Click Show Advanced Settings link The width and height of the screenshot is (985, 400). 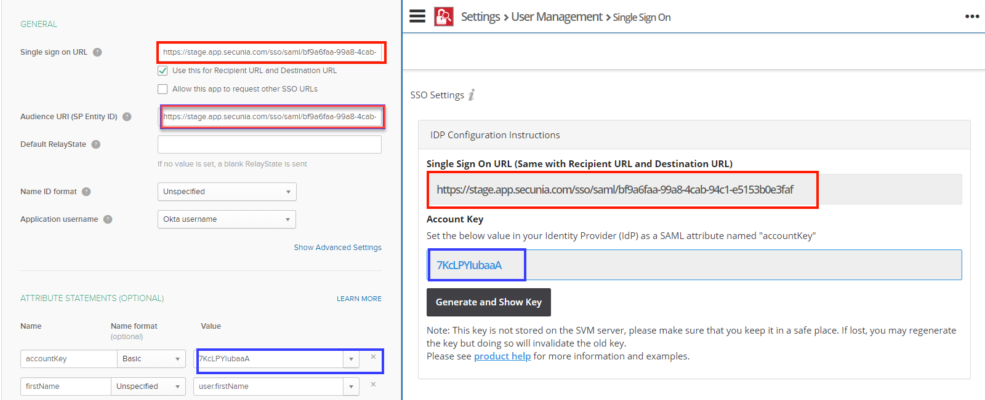[x=337, y=248]
